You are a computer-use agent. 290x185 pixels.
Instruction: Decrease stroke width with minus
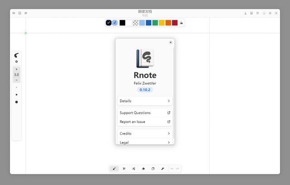pyautogui.click(x=16, y=80)
